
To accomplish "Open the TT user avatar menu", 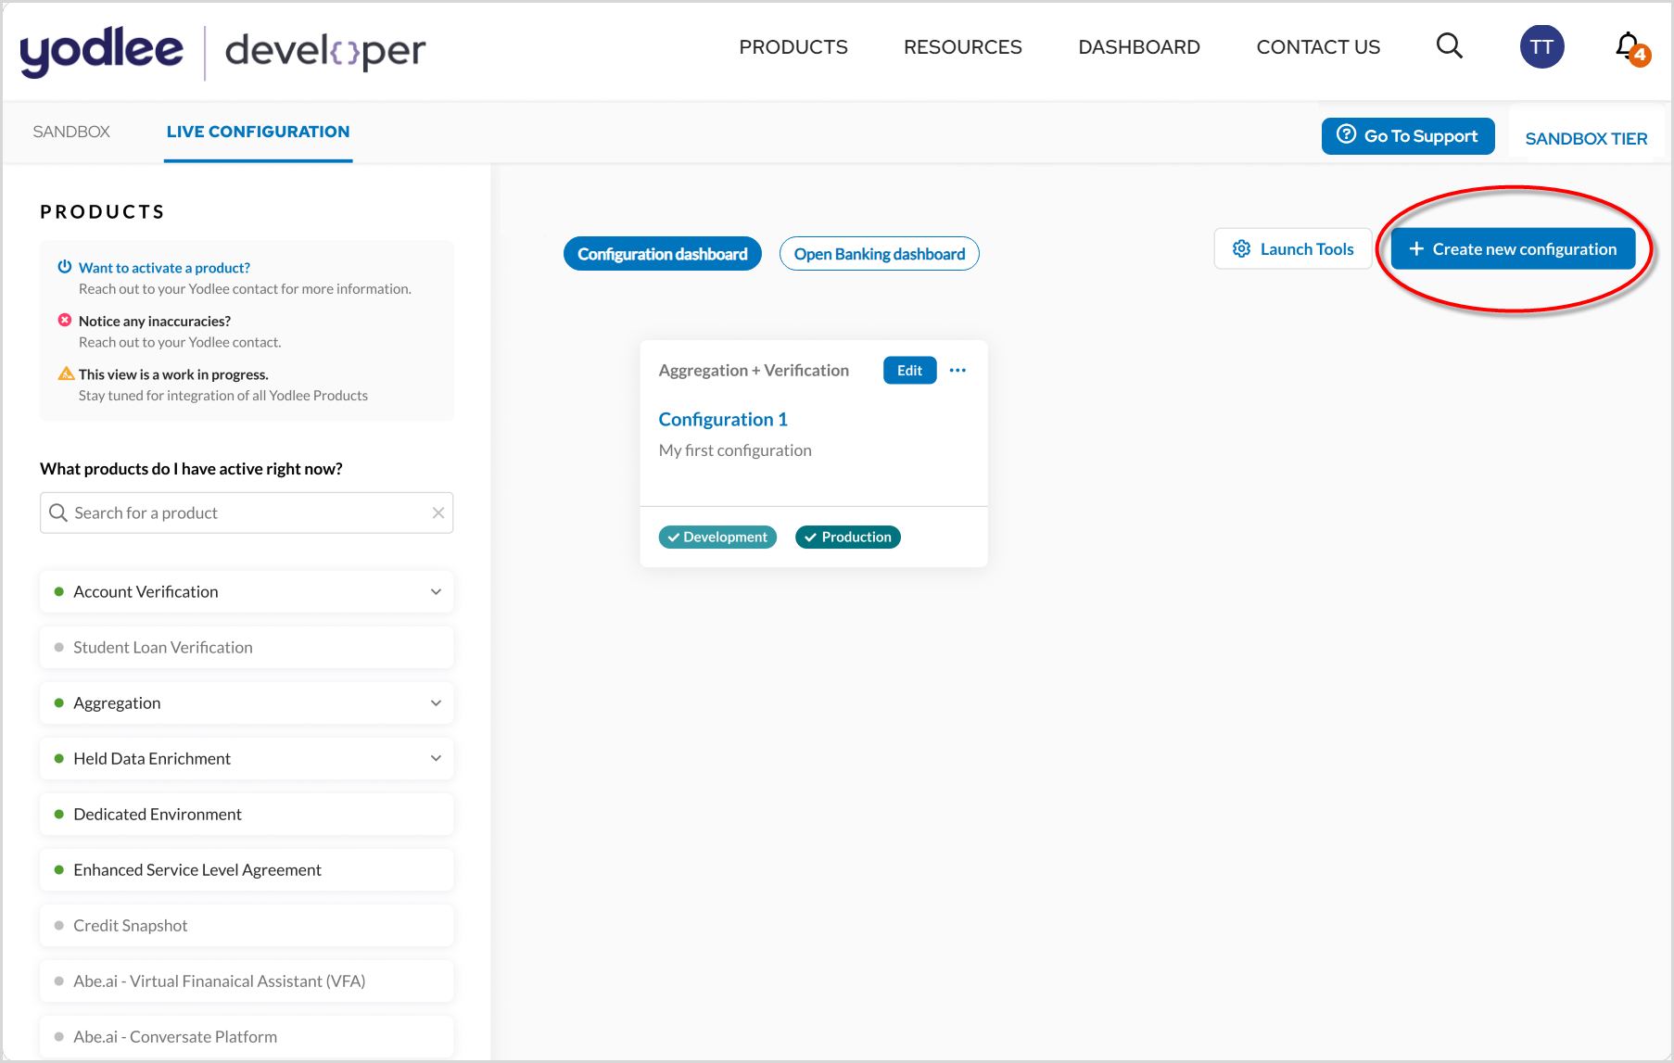I will (x=1541, y=47).
